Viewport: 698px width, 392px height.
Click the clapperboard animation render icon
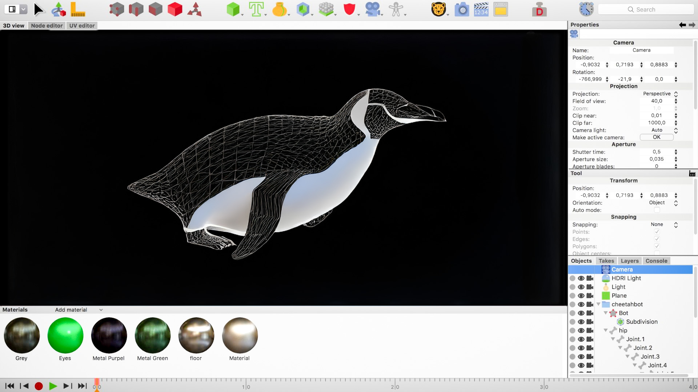481,9
